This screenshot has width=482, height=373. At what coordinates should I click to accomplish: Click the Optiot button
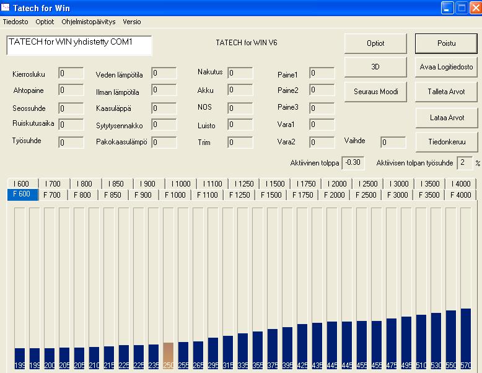click(375, 43)
